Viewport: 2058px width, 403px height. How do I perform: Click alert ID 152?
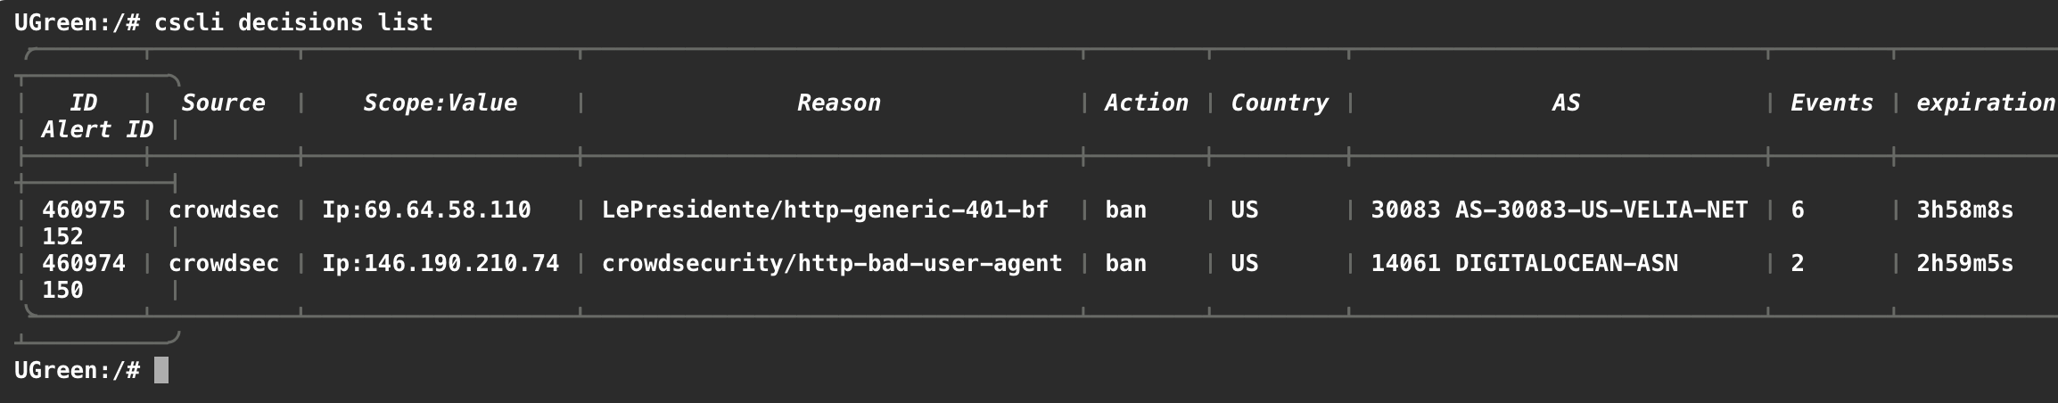coord(62,237)
